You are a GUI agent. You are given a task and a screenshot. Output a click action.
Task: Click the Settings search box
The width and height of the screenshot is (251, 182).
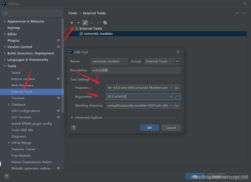pos(32,13)
